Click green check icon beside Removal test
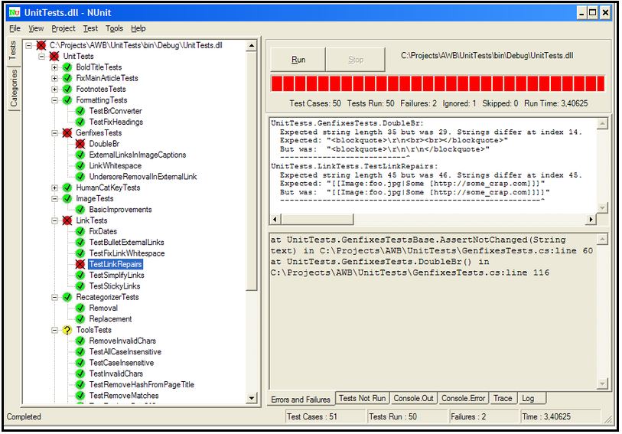 (80, 308)
